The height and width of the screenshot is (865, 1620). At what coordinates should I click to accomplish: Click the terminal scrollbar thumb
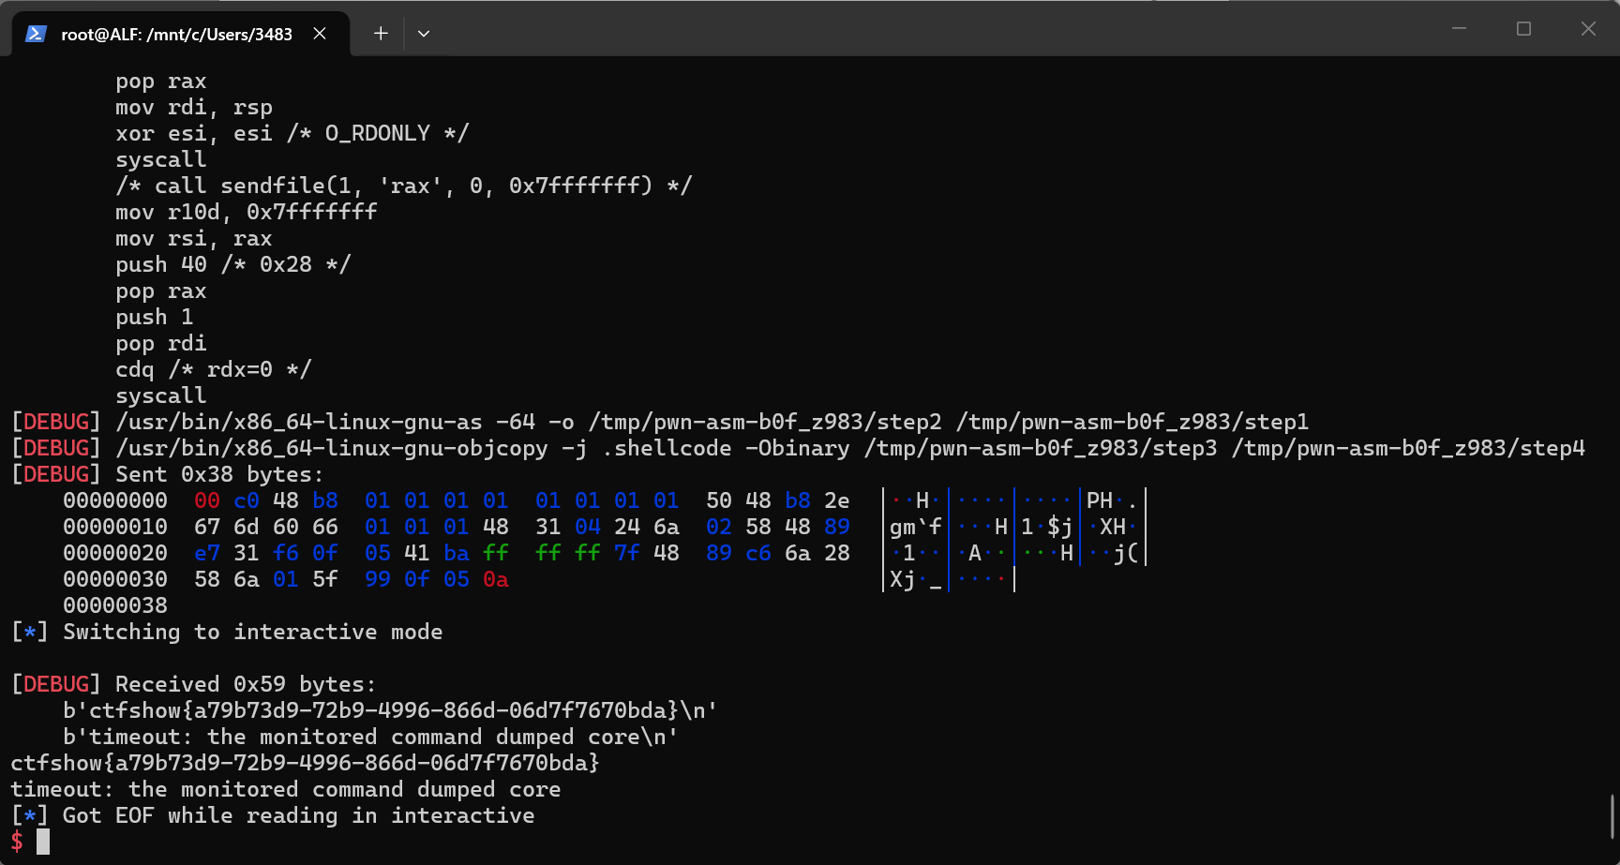click(x=1612, y=816)
